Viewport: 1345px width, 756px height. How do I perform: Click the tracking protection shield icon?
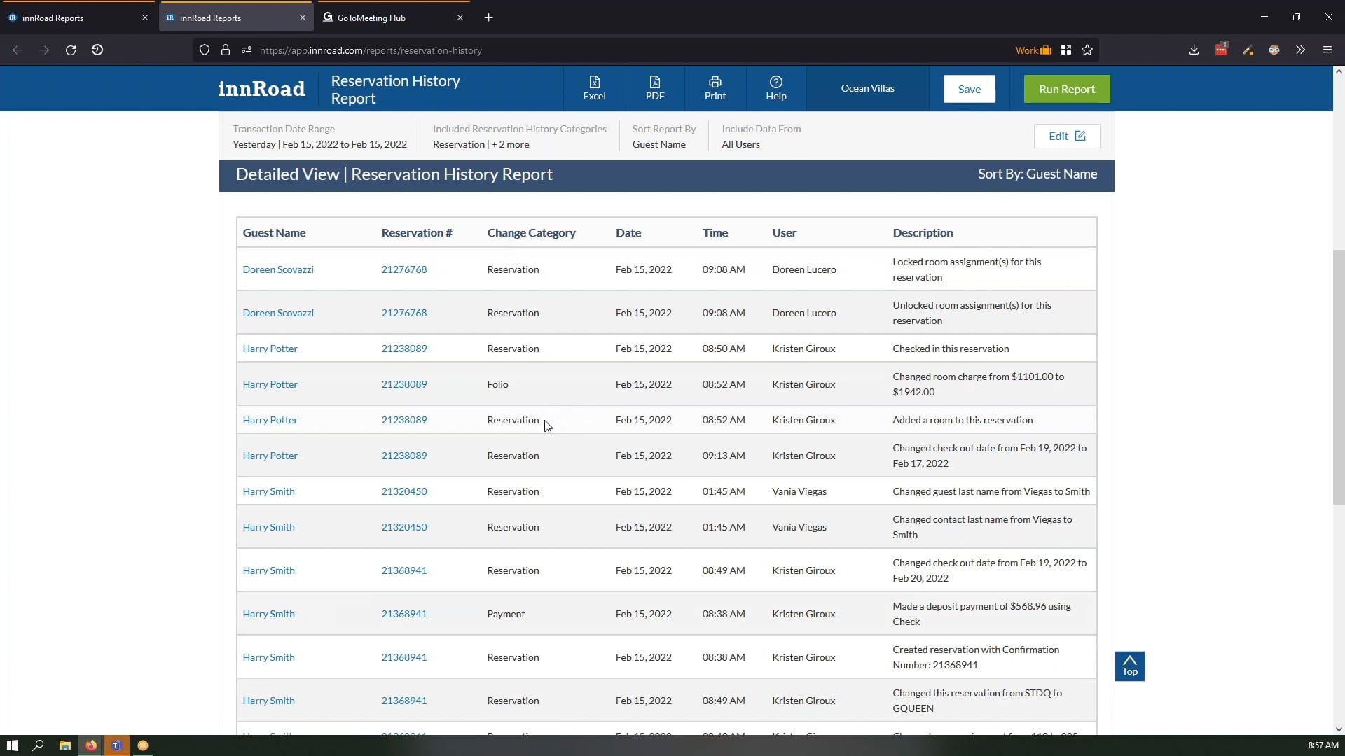[204, 50]
